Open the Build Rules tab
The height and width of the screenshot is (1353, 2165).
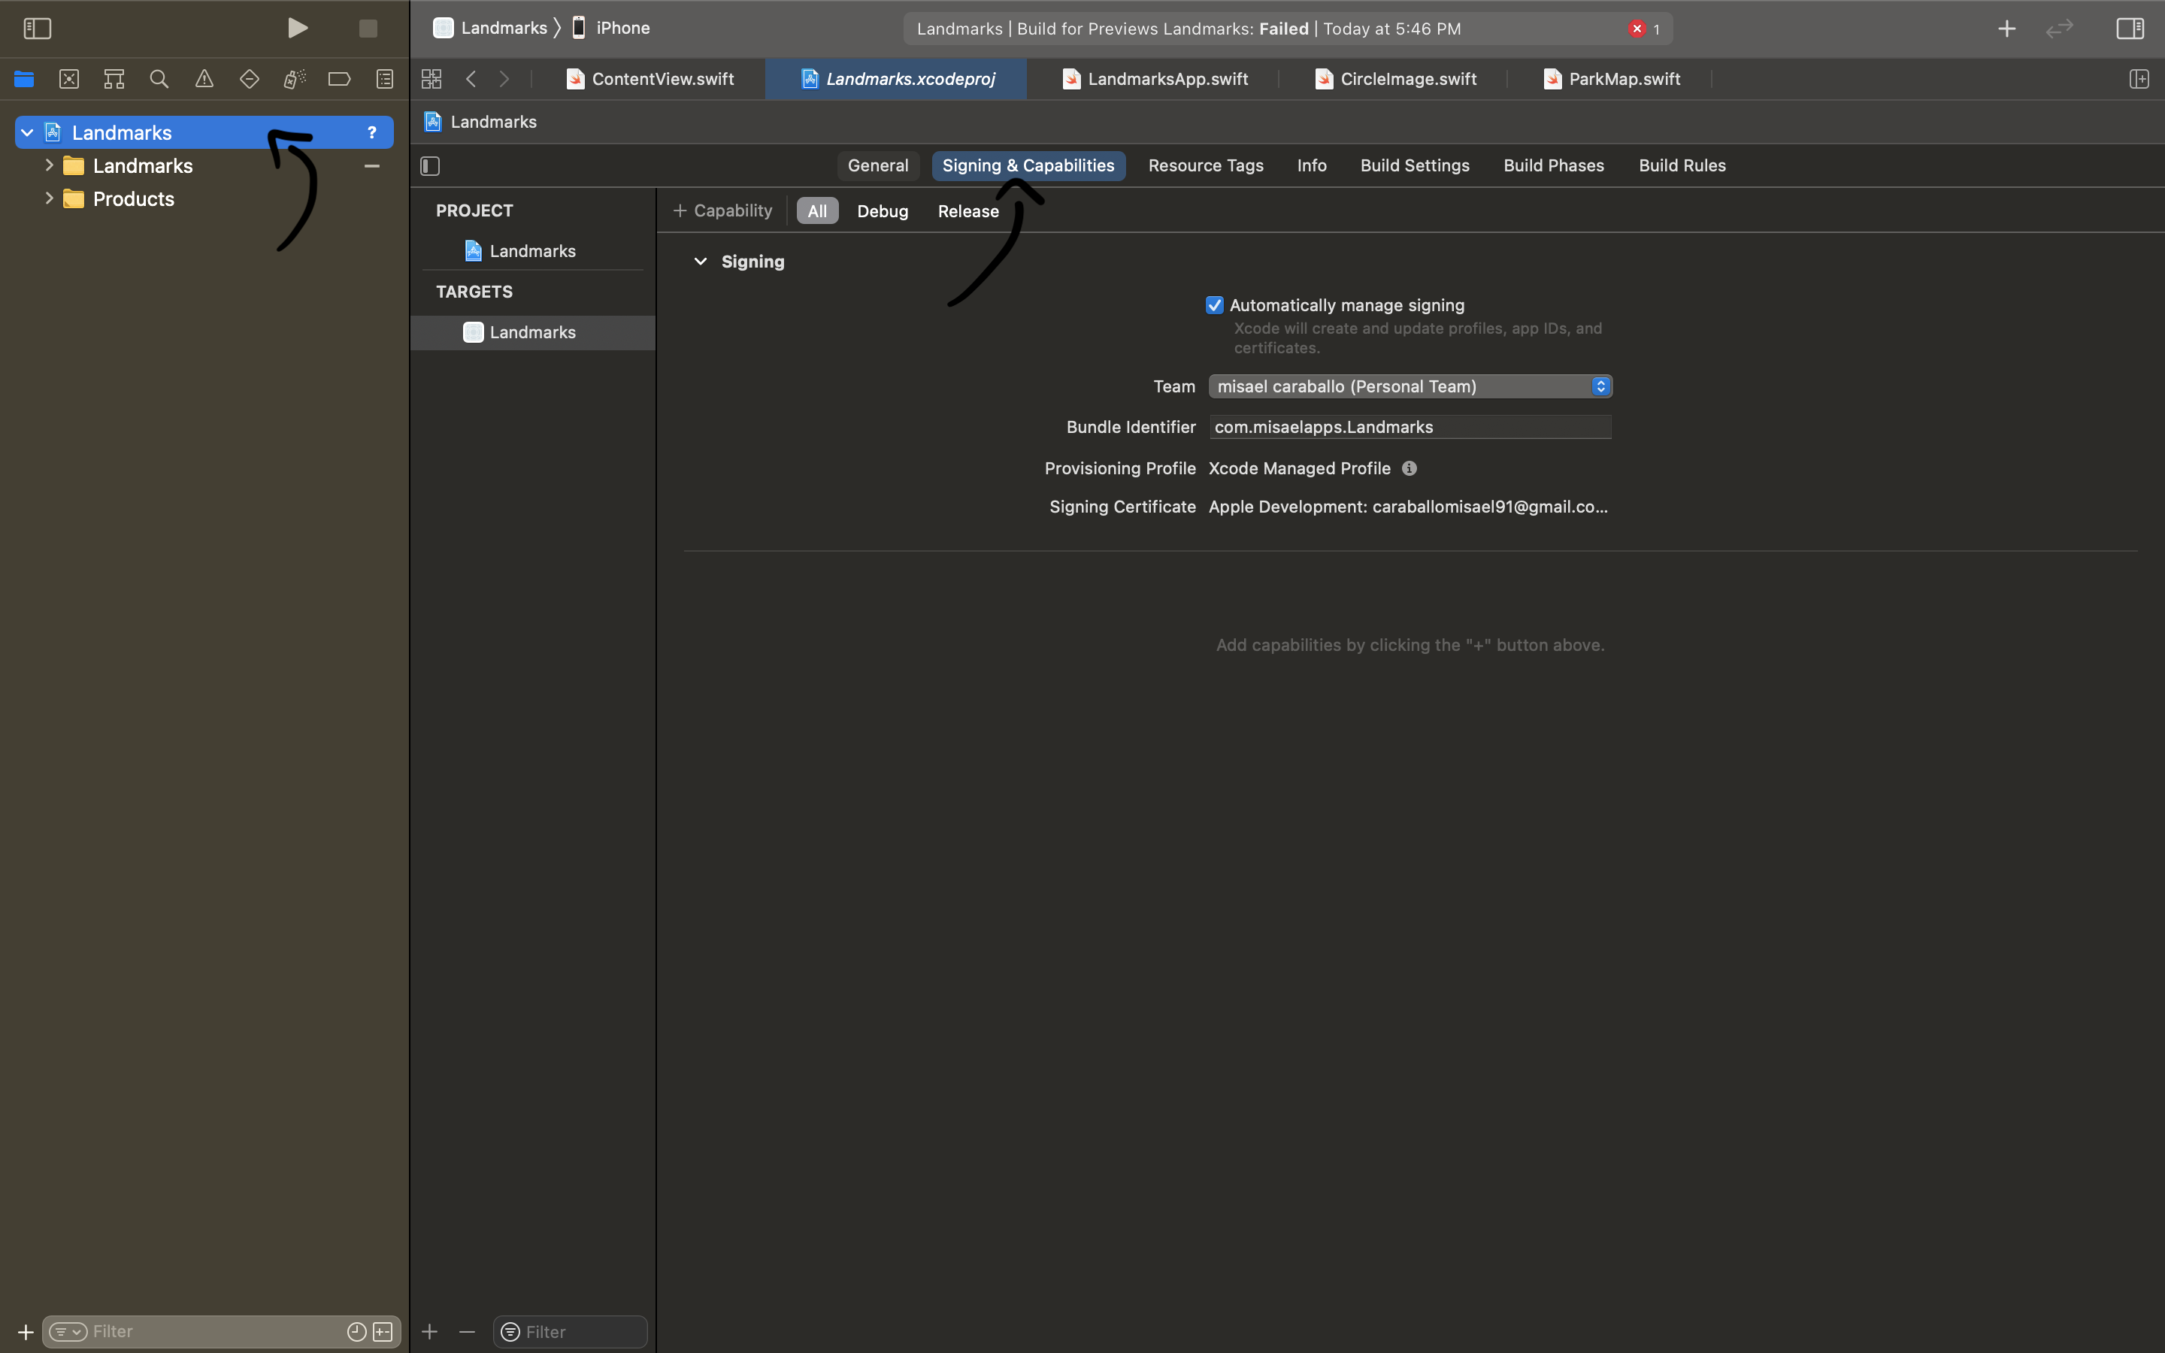click(1682, 165)
